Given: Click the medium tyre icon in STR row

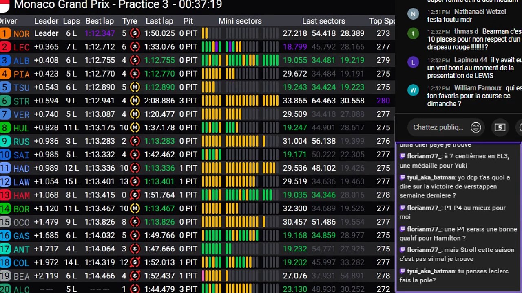Looking at the screenshot, I should pos(135,101).
